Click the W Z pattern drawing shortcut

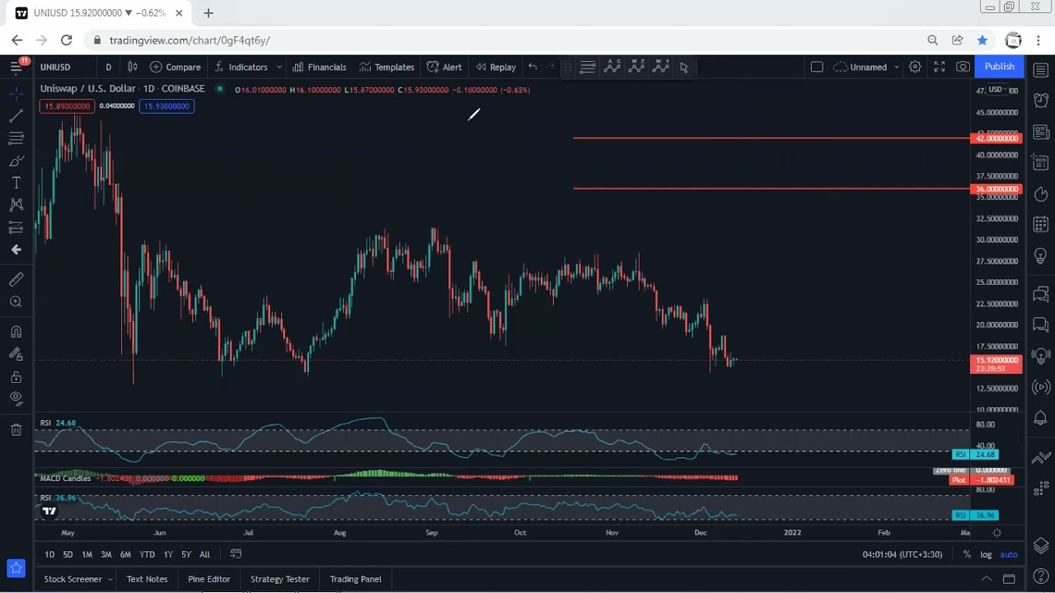pyautogui.click(x=636, y=67)
